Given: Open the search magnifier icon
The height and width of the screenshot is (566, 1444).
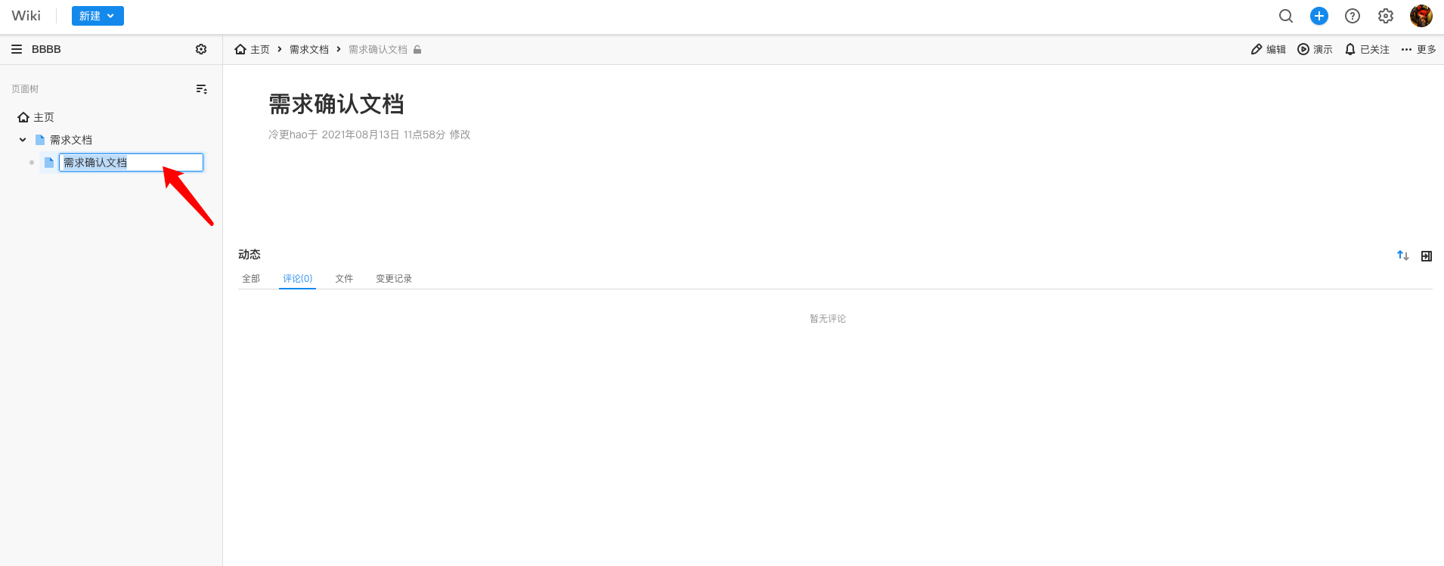Looking at the screenshot, I should point(1285,16).
